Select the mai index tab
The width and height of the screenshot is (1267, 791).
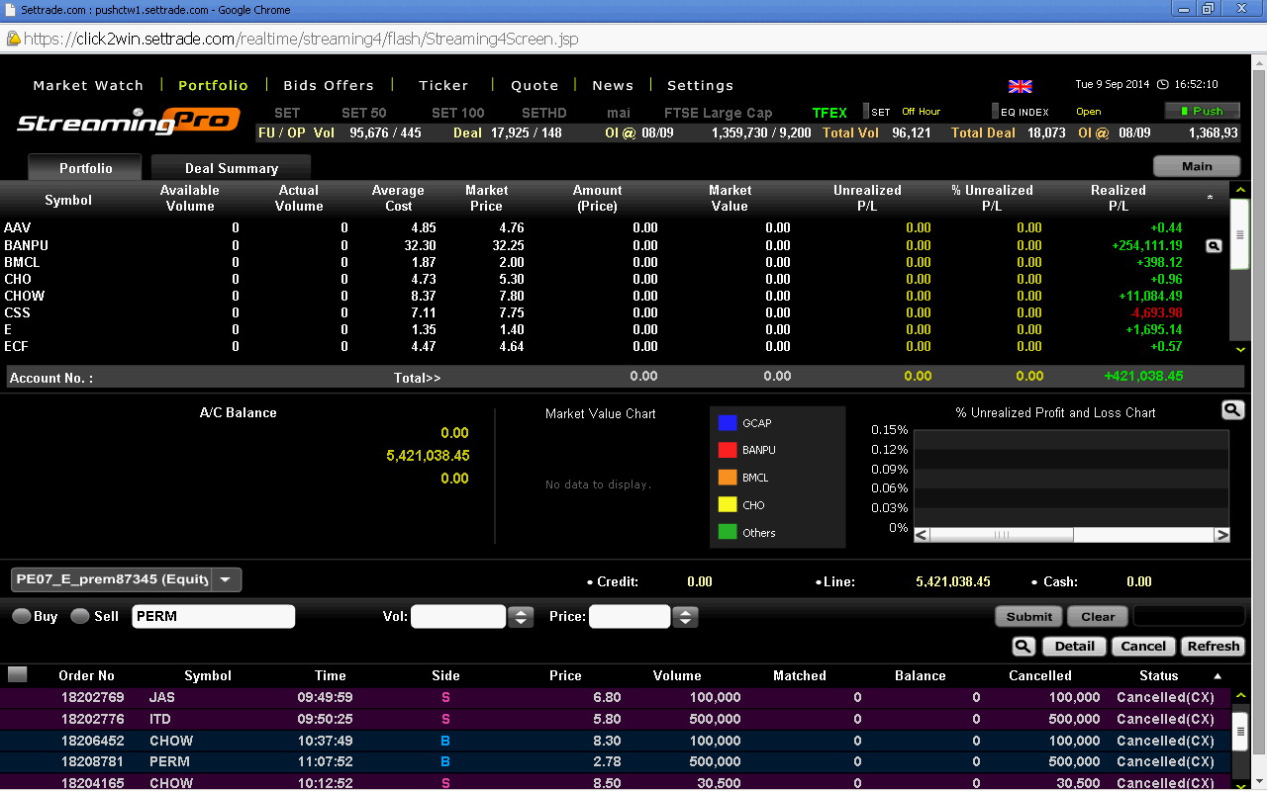(x=619, y=113)
